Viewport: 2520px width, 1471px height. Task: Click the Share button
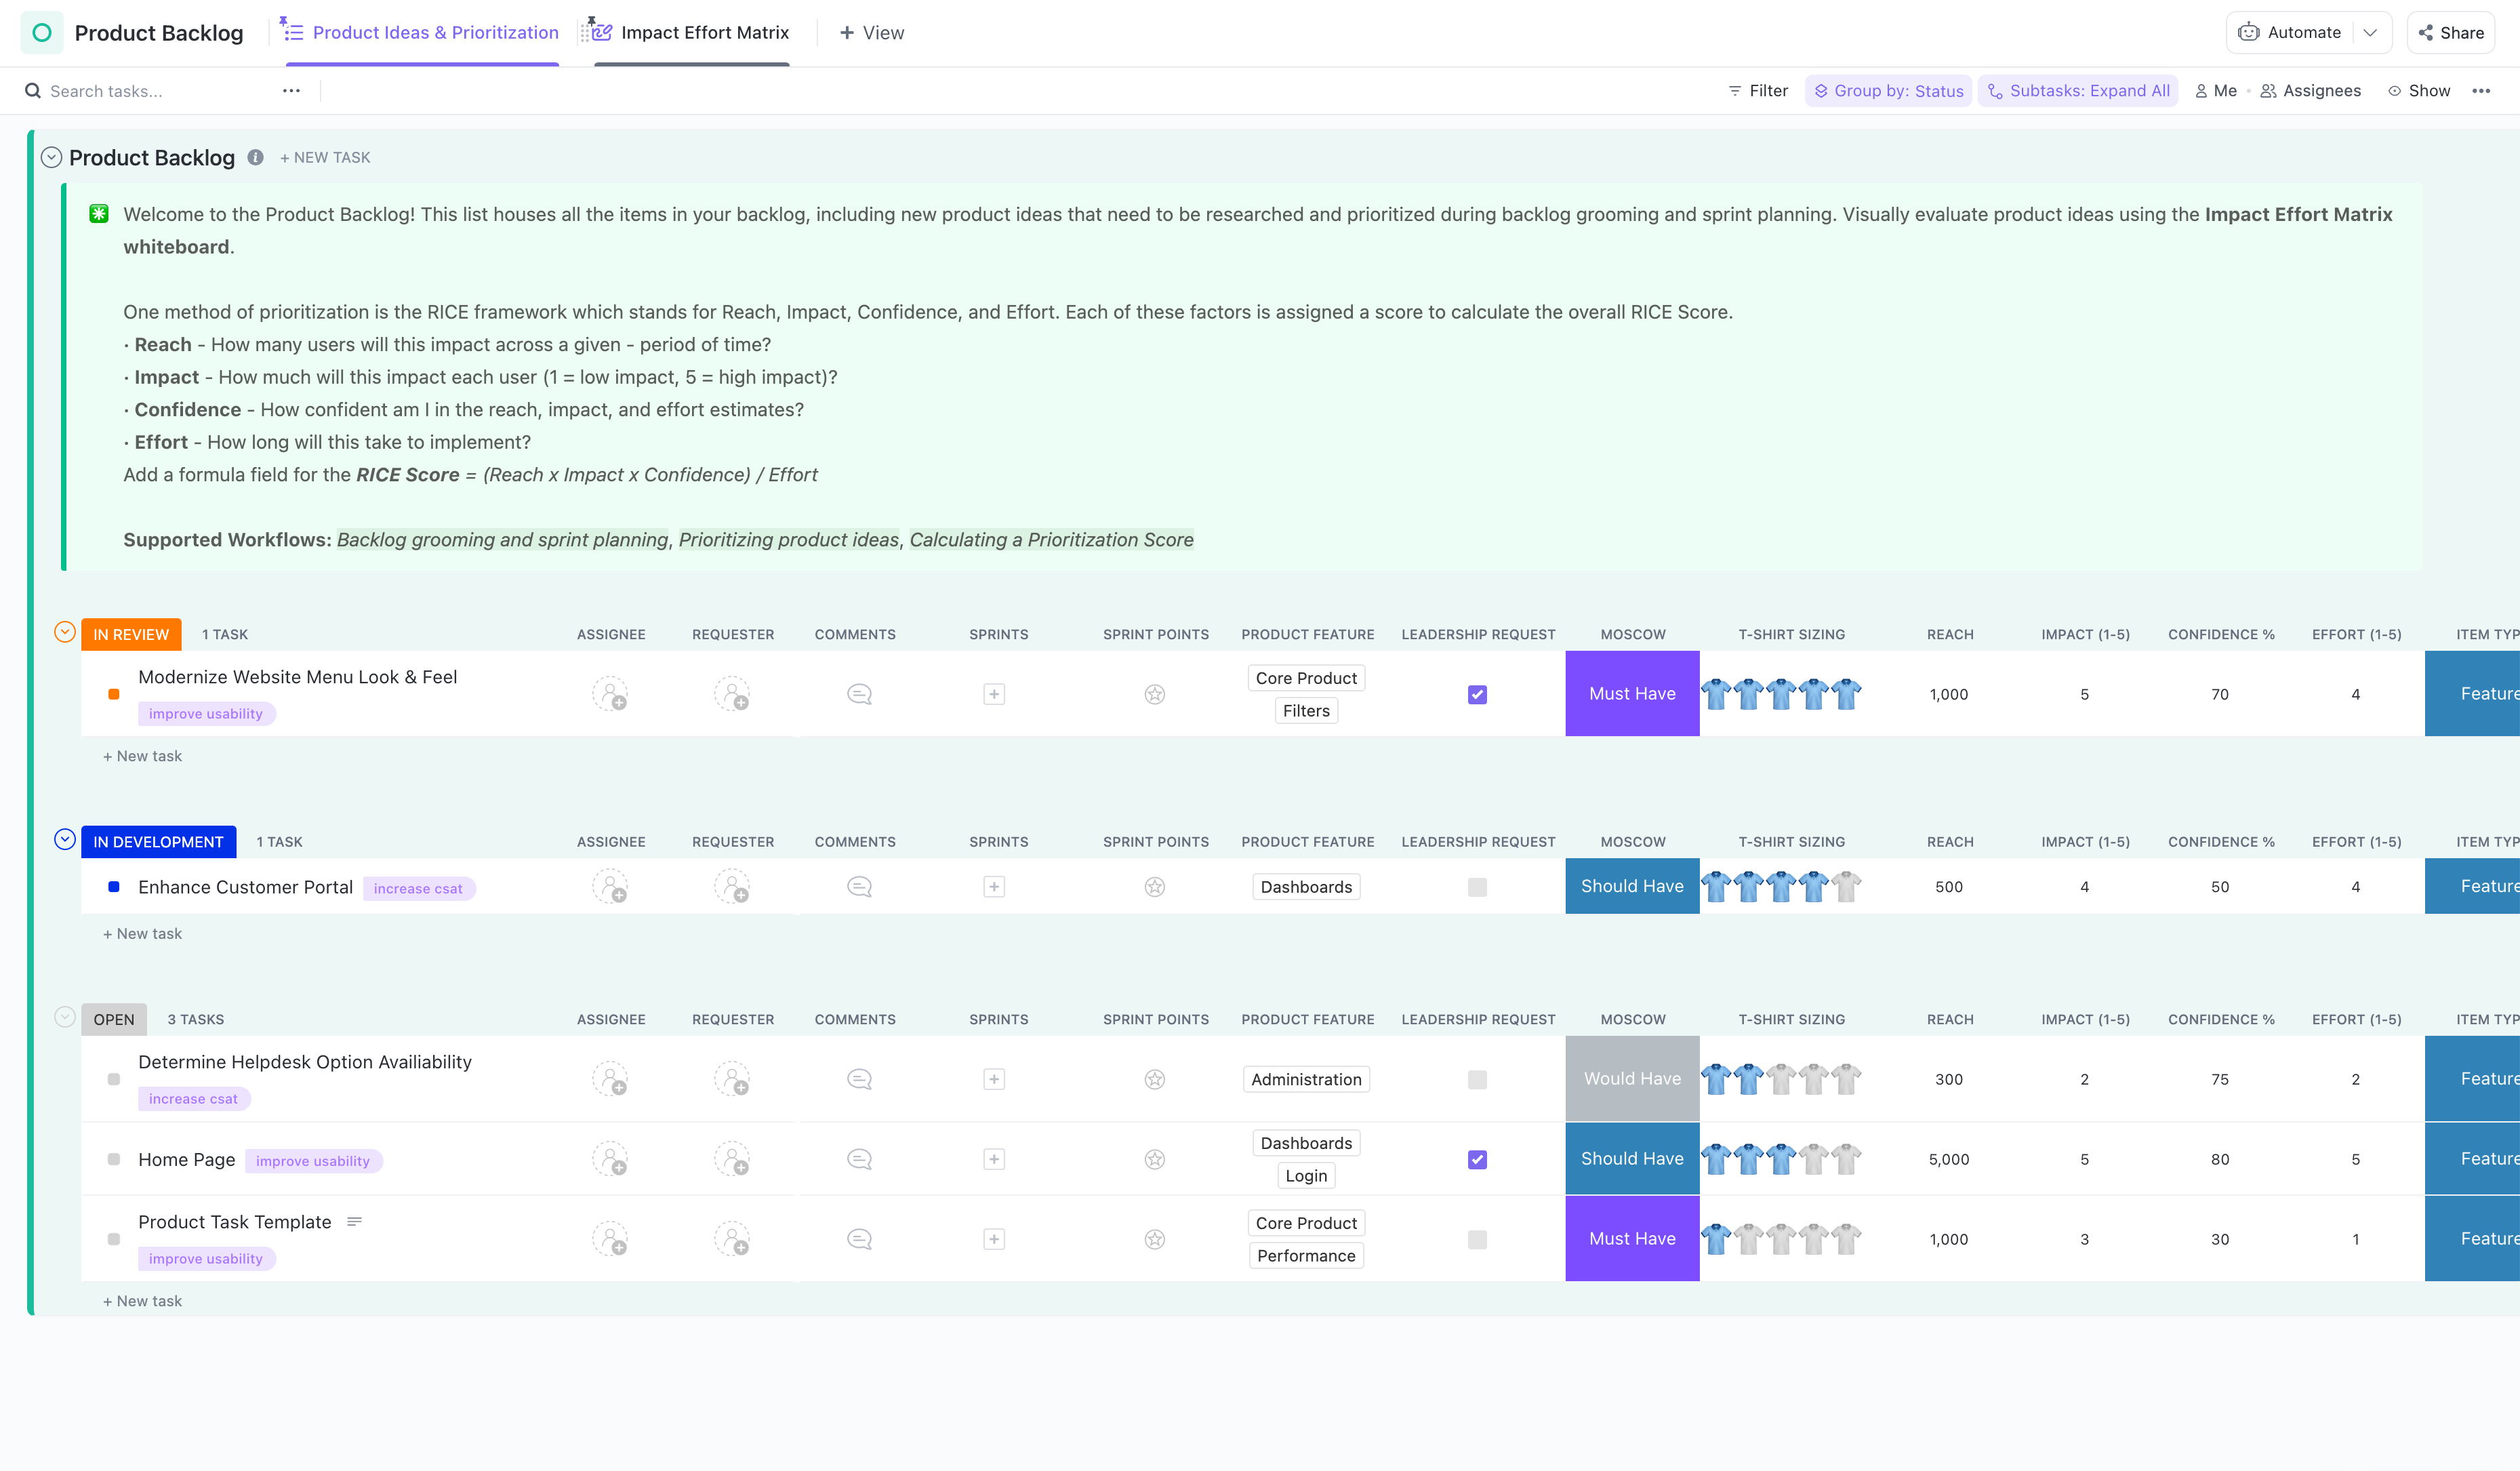point(2450,33)
